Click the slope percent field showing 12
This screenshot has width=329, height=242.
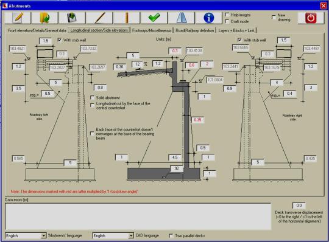tap(138, 64)
